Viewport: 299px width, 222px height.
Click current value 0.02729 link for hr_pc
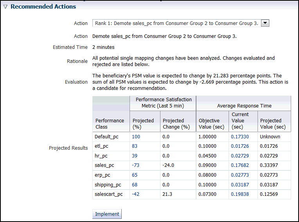coord(240,156)
